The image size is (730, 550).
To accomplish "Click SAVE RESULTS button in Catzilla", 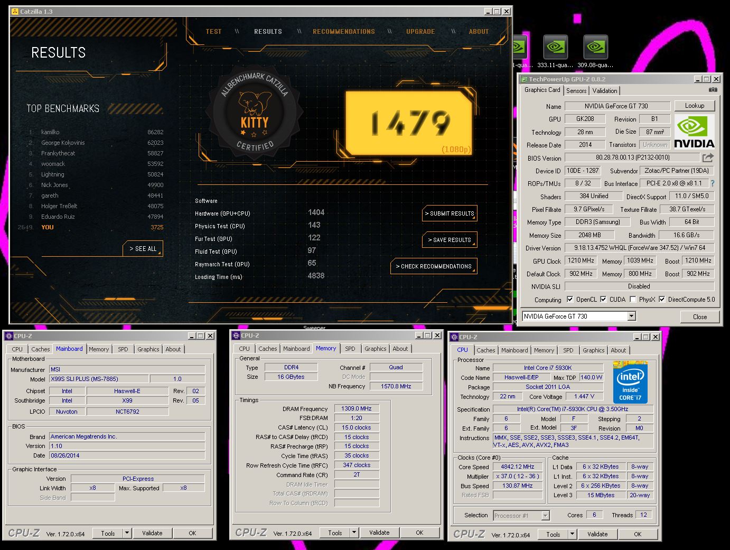I will click(450, 240).
